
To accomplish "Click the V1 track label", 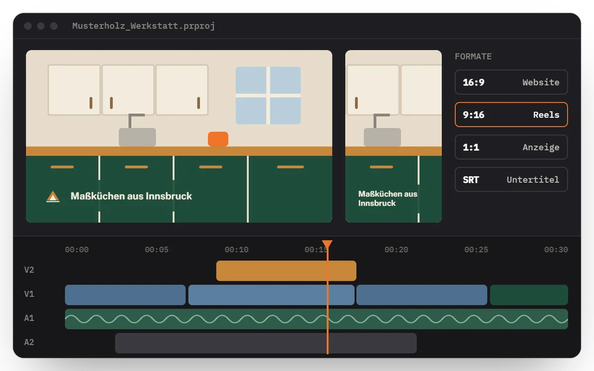I will coord(29,294).
